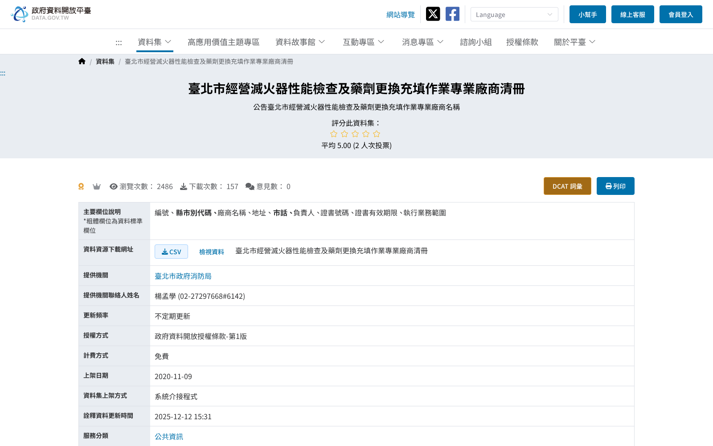This screenshot has width=713, height=446.
Task: Click the 系統介接程式 value
Action: pyautogui.click(x=176, y=396)
